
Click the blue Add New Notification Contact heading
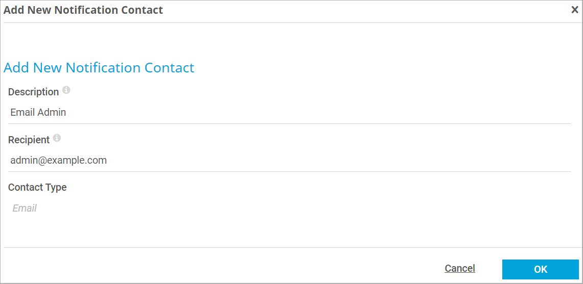[99, 68]
